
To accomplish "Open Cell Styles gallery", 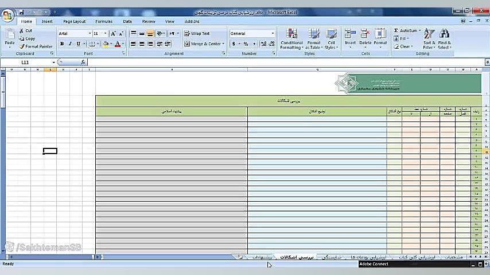I will coord(331,39).
